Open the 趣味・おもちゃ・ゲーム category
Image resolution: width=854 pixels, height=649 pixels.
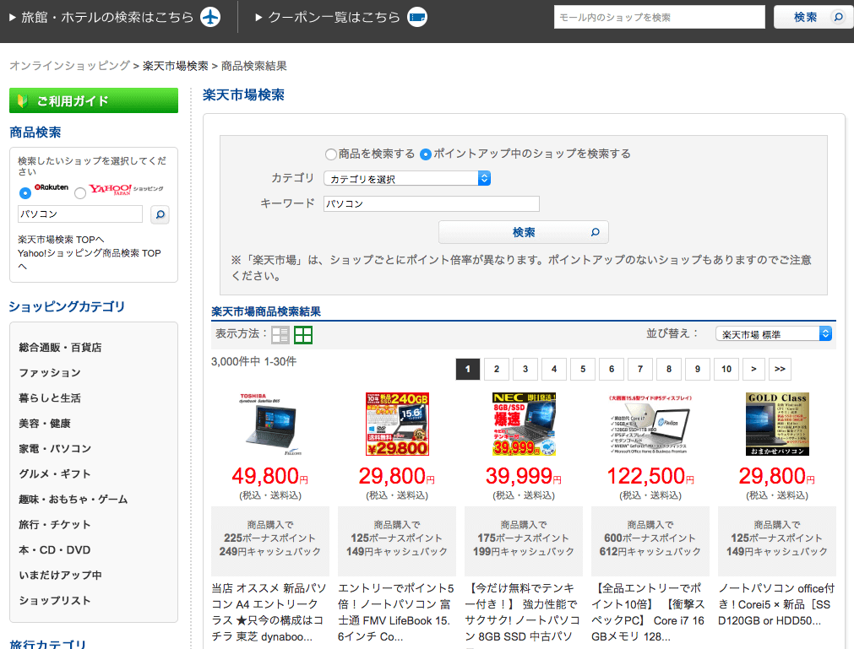point(73,500)
